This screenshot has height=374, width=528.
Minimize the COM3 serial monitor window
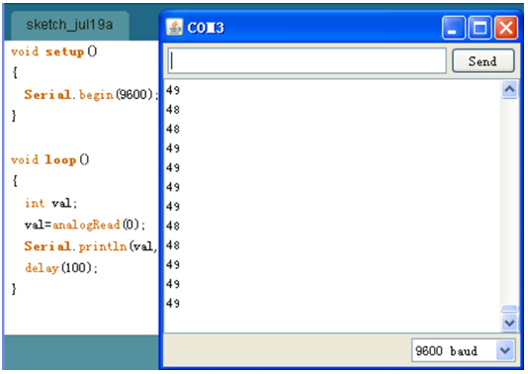point(454,28)
